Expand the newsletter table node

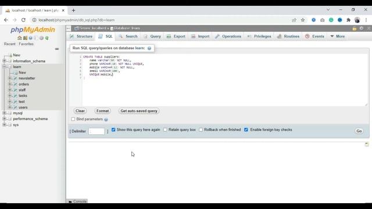click(x=10, y=78)
